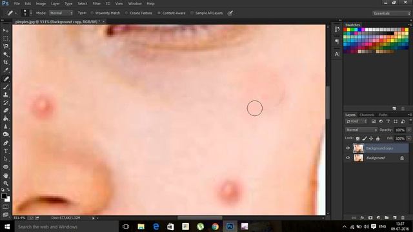The width and height of the screenshot is (413, 232).
Task: Open the brush size picker dropdown
Action: coord(31,13)
